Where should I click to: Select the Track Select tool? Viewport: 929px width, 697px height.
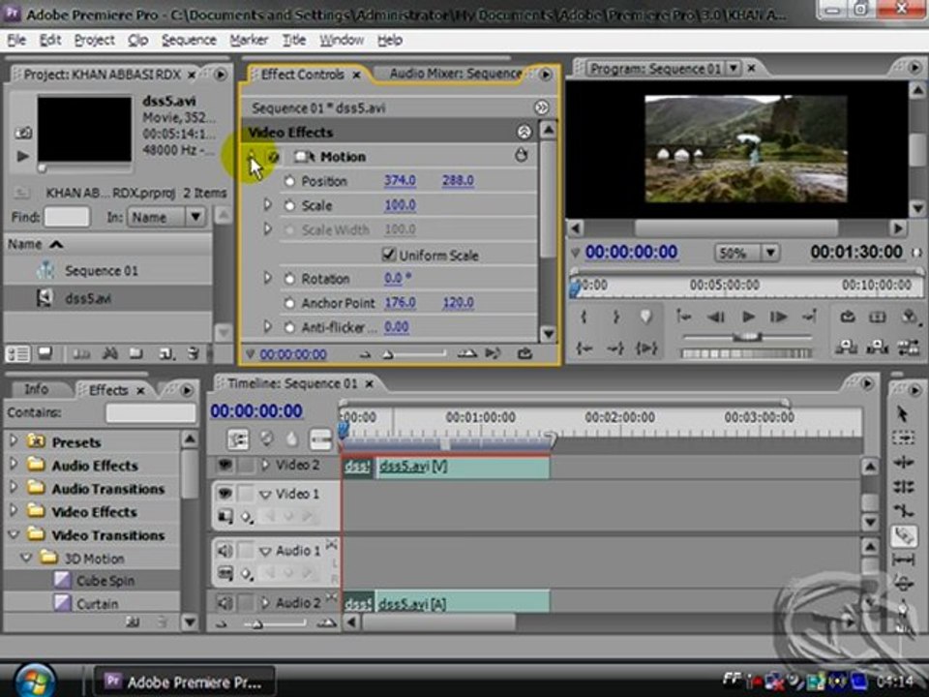[x=903, y=438]
